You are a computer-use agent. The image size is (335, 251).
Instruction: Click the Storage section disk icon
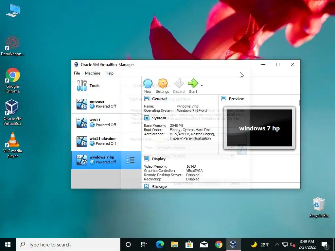tap(147, 186)
